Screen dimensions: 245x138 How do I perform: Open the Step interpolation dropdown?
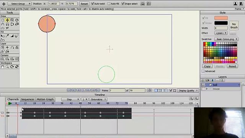tap(70, 99)
